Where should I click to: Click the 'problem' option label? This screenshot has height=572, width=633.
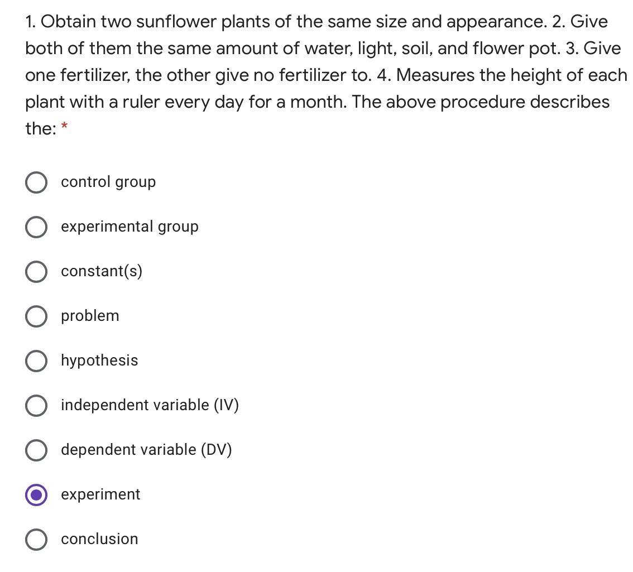pyautogui.click(x=90, y=316)
